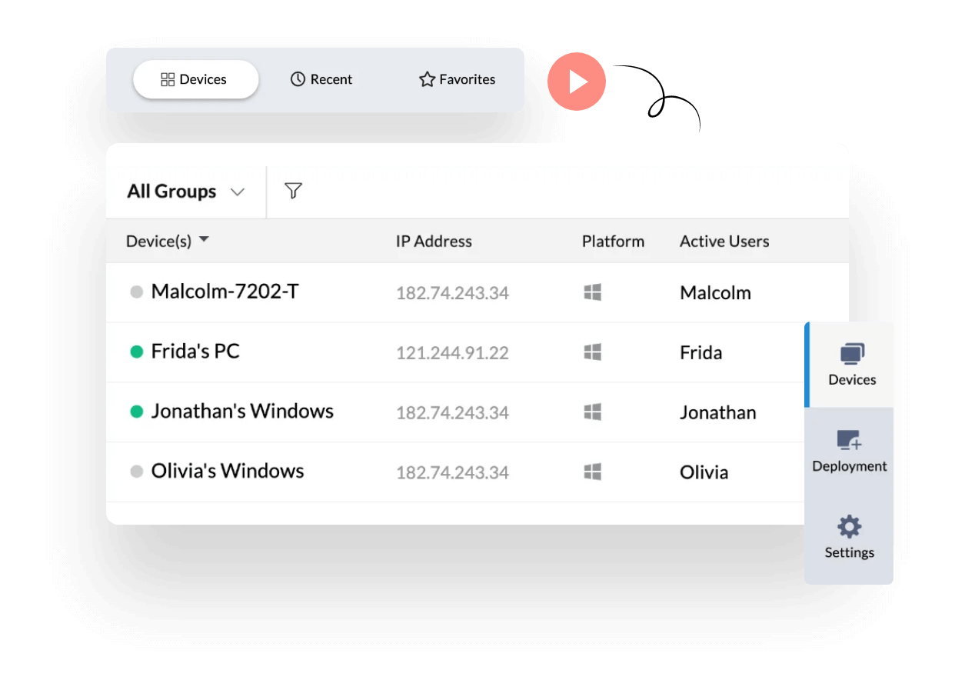Click active user Jonathan
Screen dimensions: 955x697
tap(717, 413)
